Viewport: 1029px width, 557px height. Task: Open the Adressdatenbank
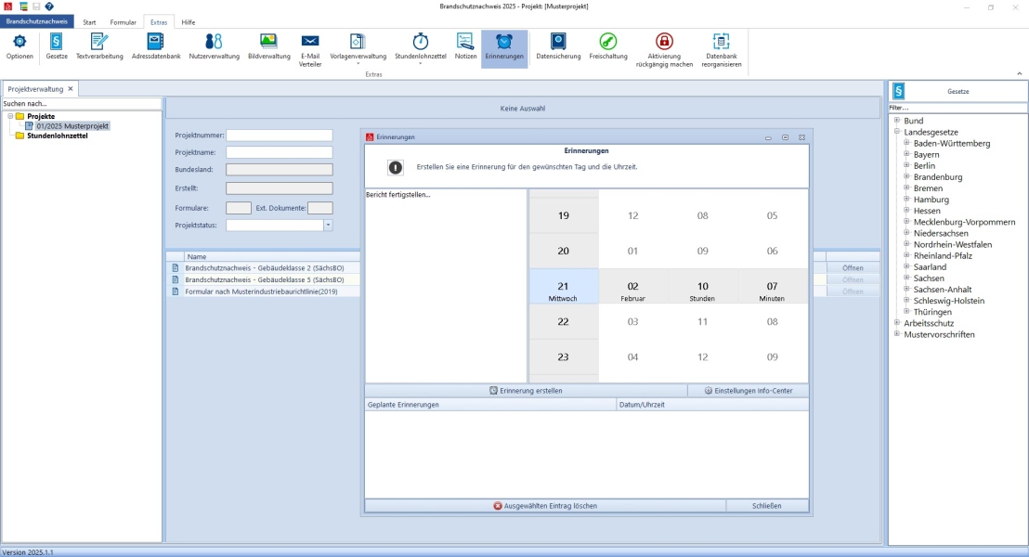point(155,48)
